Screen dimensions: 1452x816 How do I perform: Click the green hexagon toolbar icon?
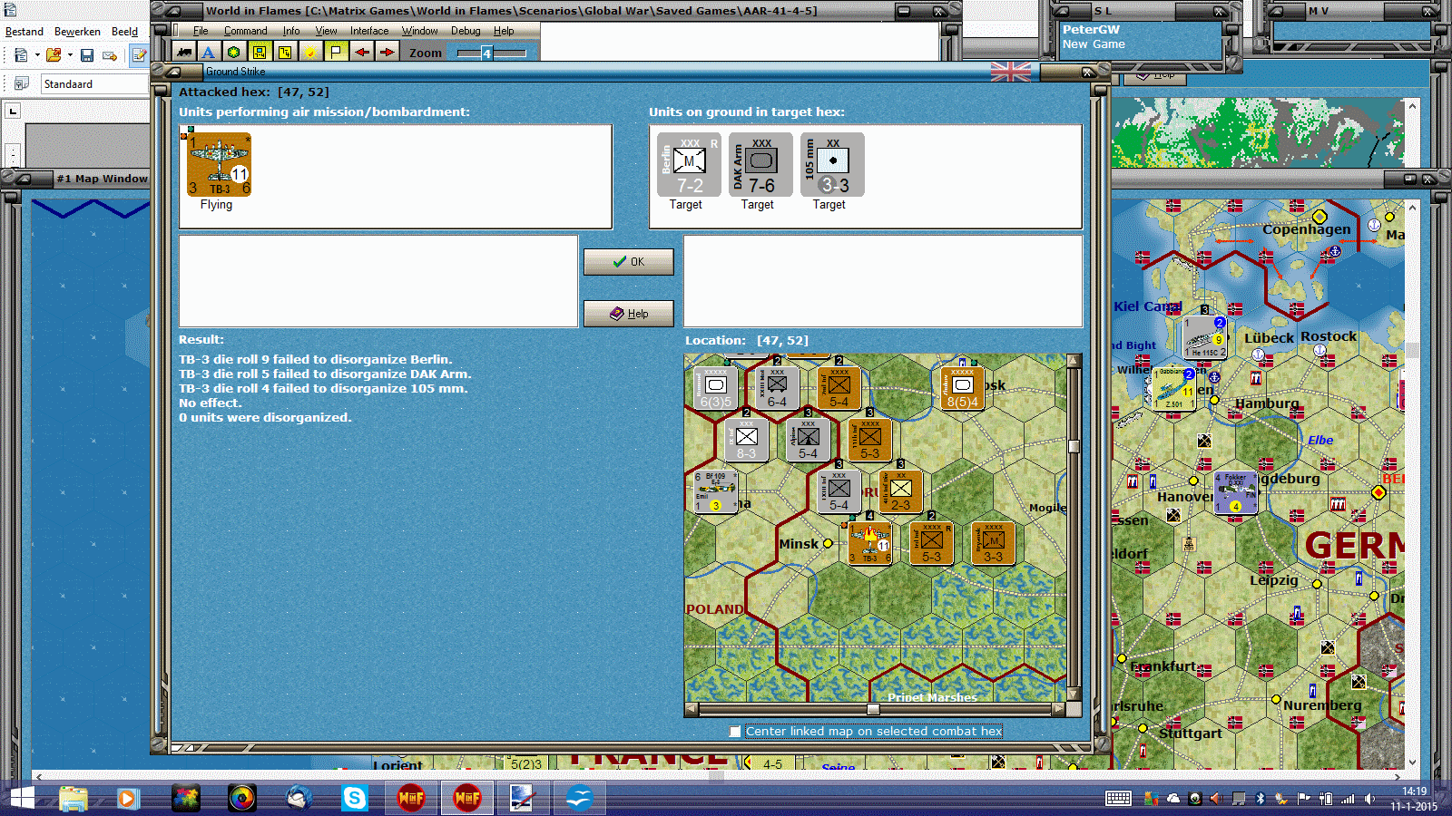click(234, 53)
